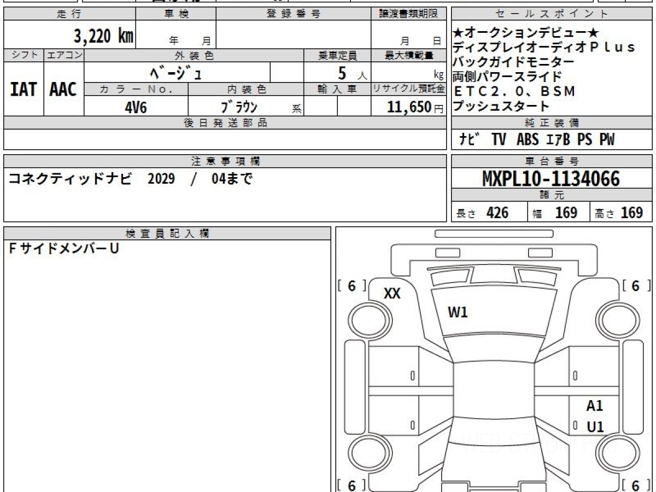Click the 純正装備 header
656x492 pixels.
[552, 122]
